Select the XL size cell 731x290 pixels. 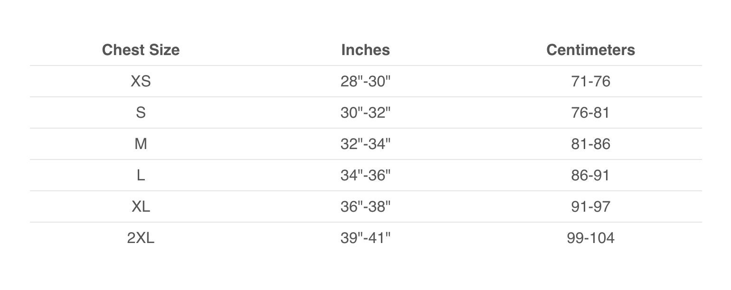click(141, 206)
